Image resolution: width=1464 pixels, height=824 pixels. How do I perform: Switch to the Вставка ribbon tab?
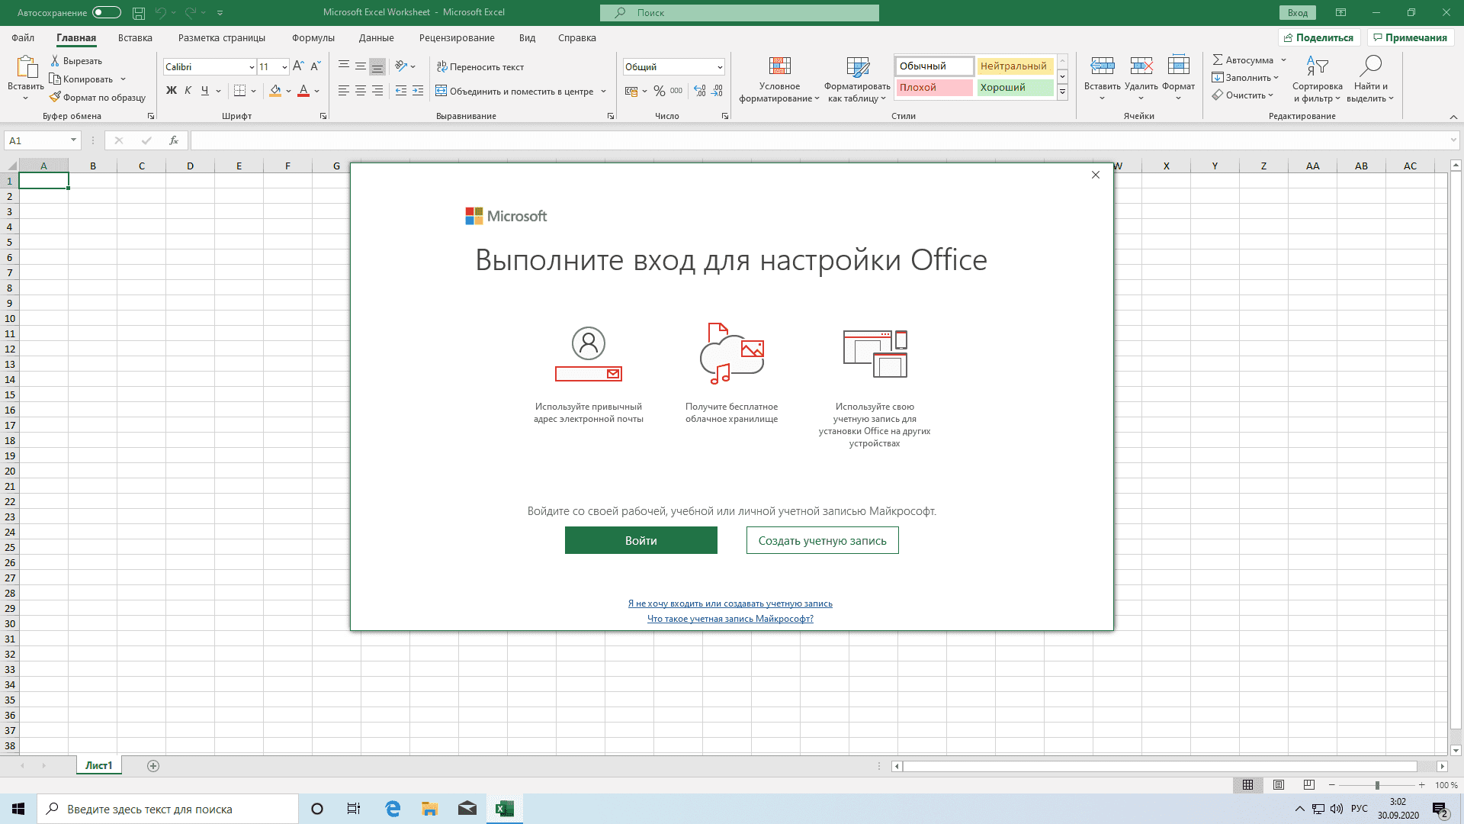[x=135, y=38]
